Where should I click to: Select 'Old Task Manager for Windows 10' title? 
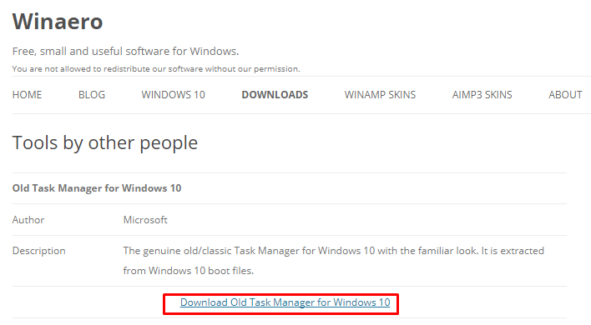pyautogui.click(x=97, y=188)
